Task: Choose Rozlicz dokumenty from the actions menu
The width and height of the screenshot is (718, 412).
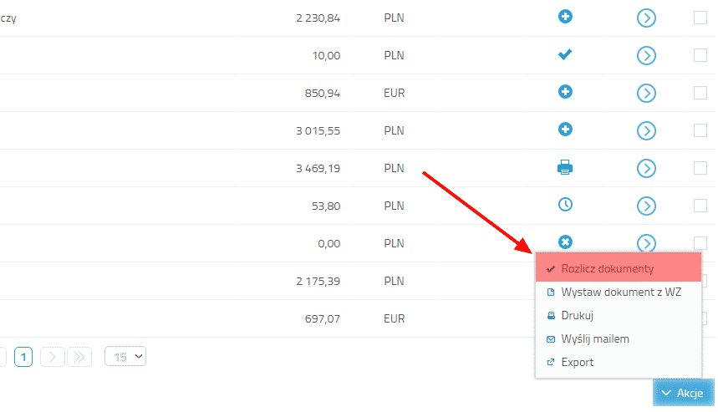Action: 607,269
